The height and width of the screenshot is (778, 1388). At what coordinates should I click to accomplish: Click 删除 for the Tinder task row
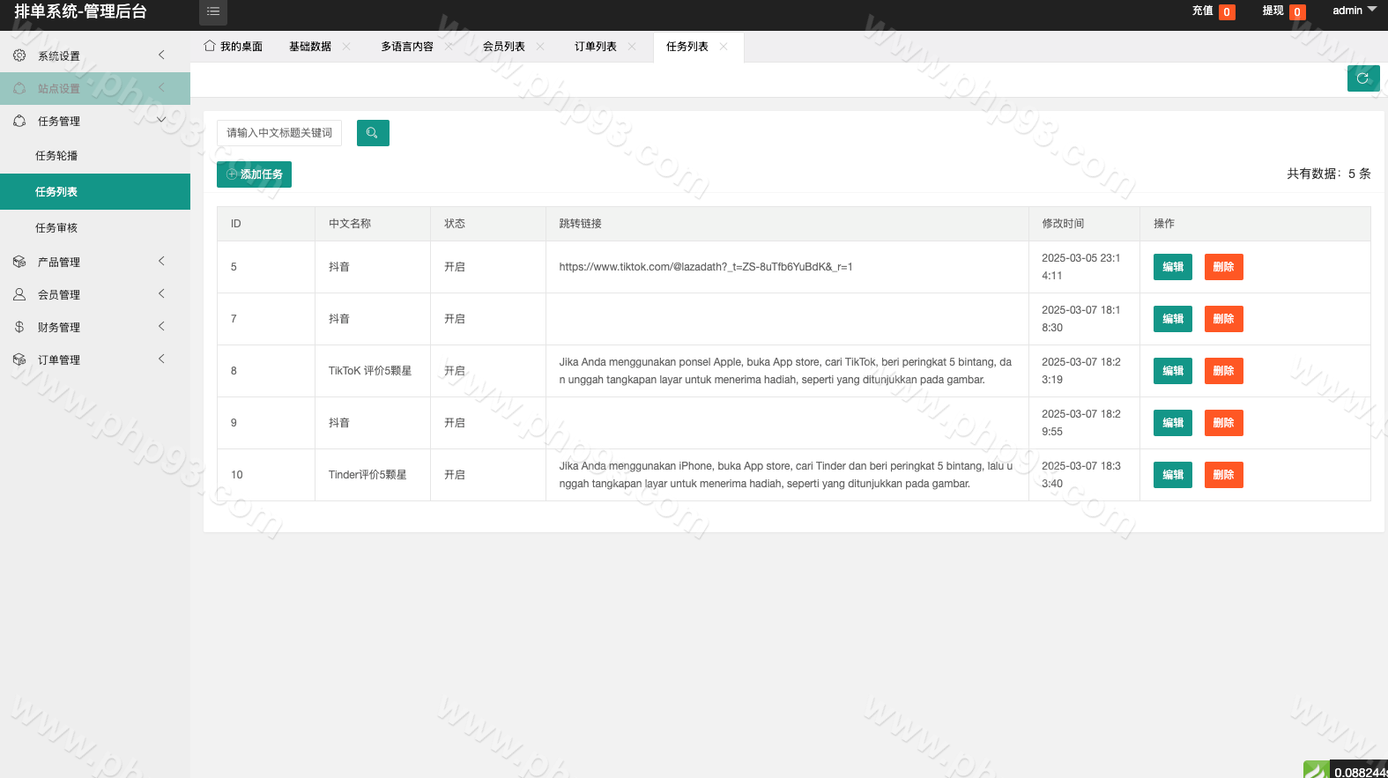click(x=1223, y=475)
